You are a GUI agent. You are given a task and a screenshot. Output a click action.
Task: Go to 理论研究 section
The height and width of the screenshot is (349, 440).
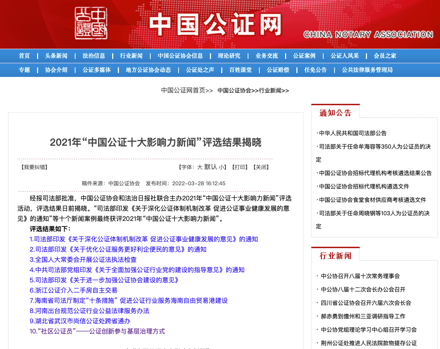coord(229,56)
